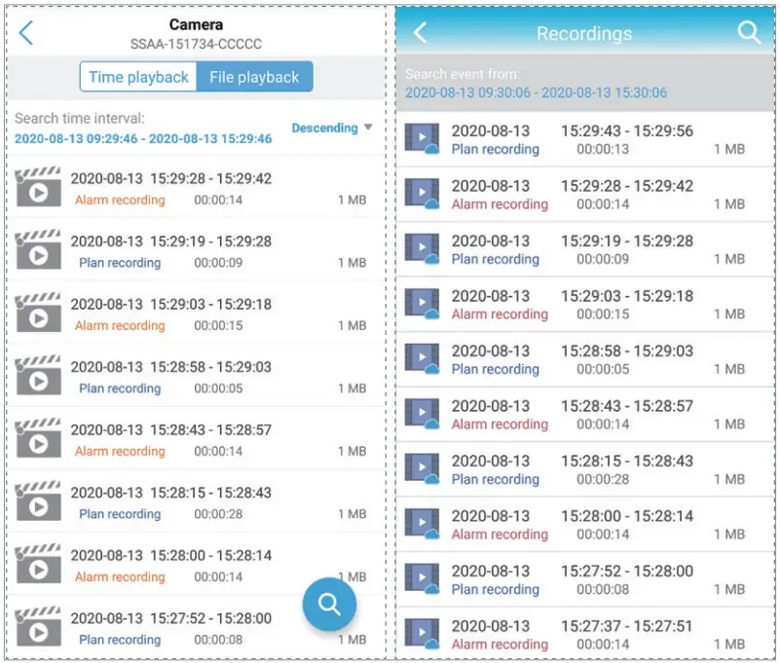Click the Camera title SSAA-151734-CCCCC

[x=196, y=44]
